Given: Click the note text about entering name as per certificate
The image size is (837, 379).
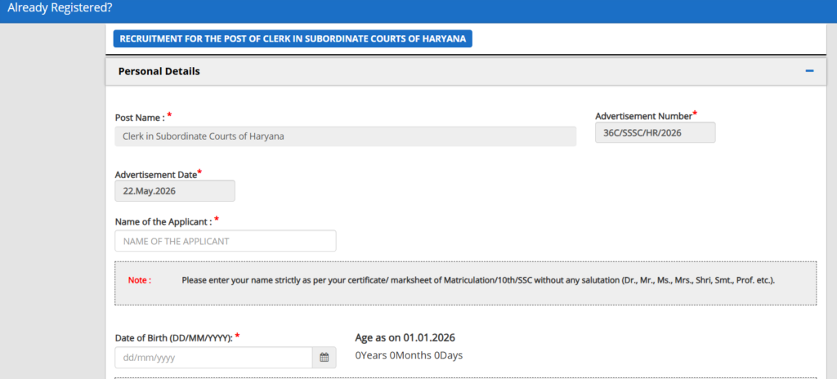Looking at the screenshot, I should pyautogui.click(x=478, y=280).
